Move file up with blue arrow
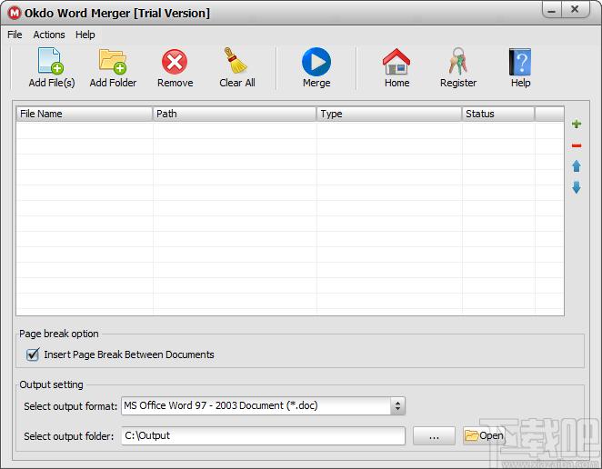 click(577, 166)
